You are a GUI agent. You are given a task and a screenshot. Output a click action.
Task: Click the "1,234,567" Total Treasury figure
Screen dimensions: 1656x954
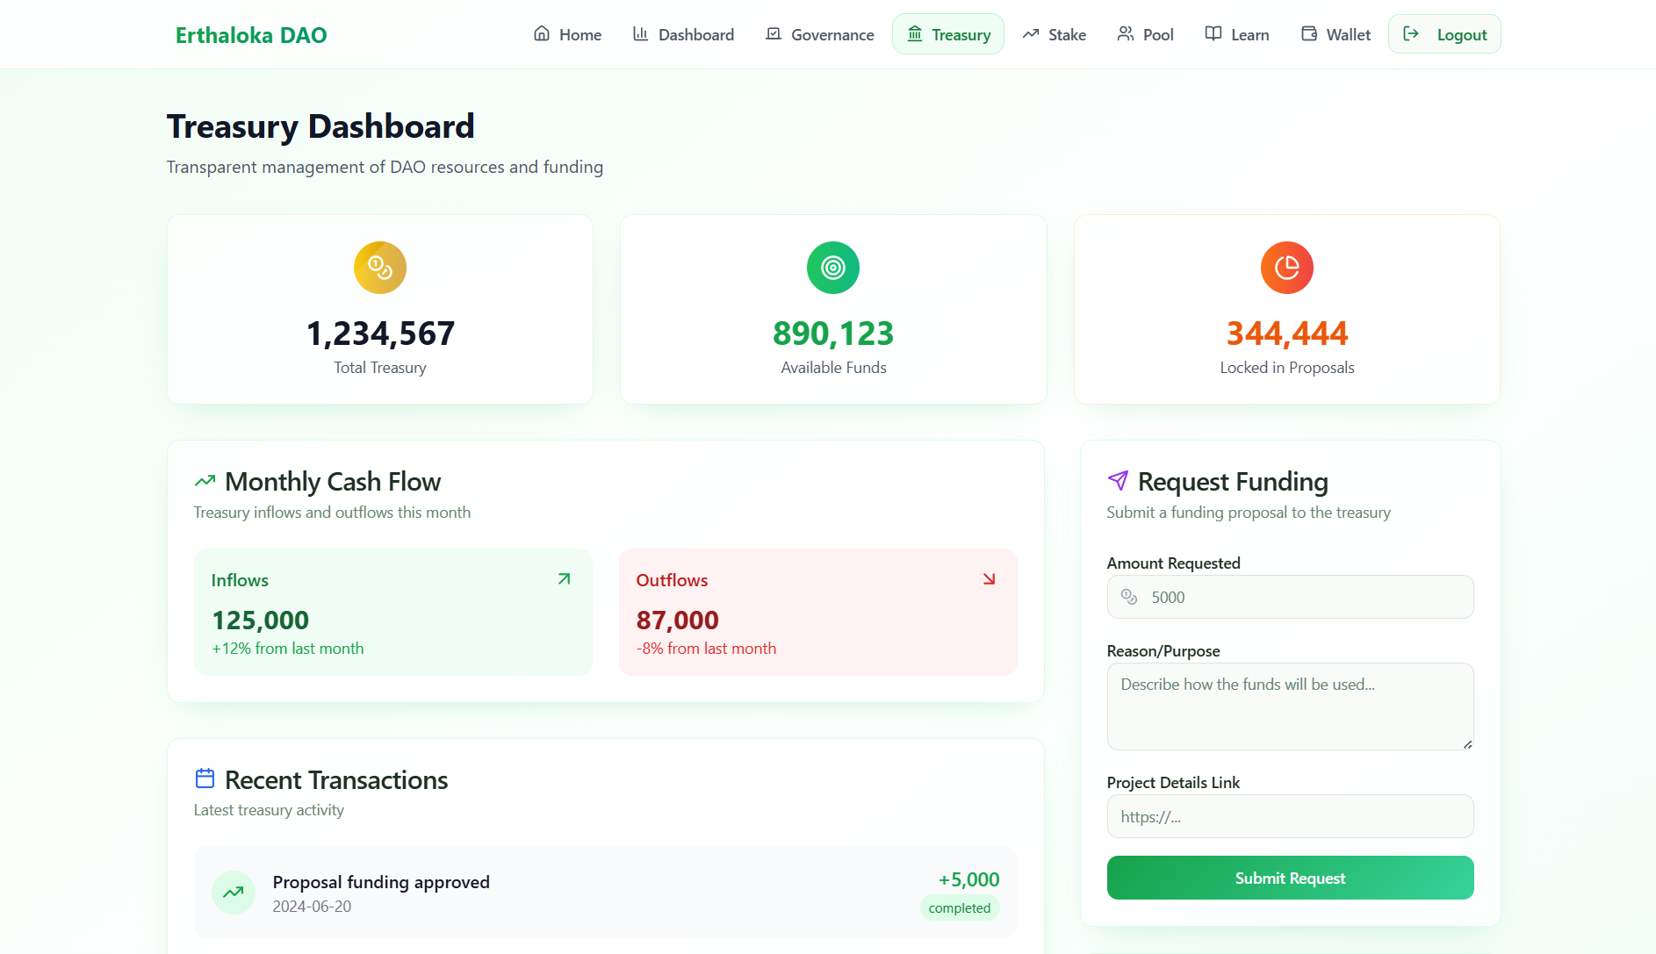click(380, 334)
